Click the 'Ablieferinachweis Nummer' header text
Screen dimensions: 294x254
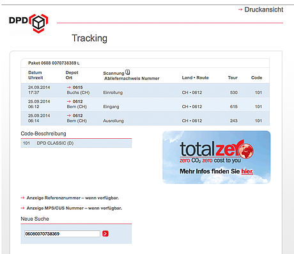click(x=132, y=79)
